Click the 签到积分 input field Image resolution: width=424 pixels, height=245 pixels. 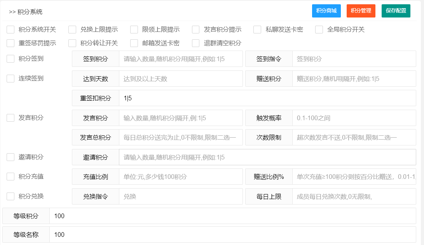coord(181,59)
